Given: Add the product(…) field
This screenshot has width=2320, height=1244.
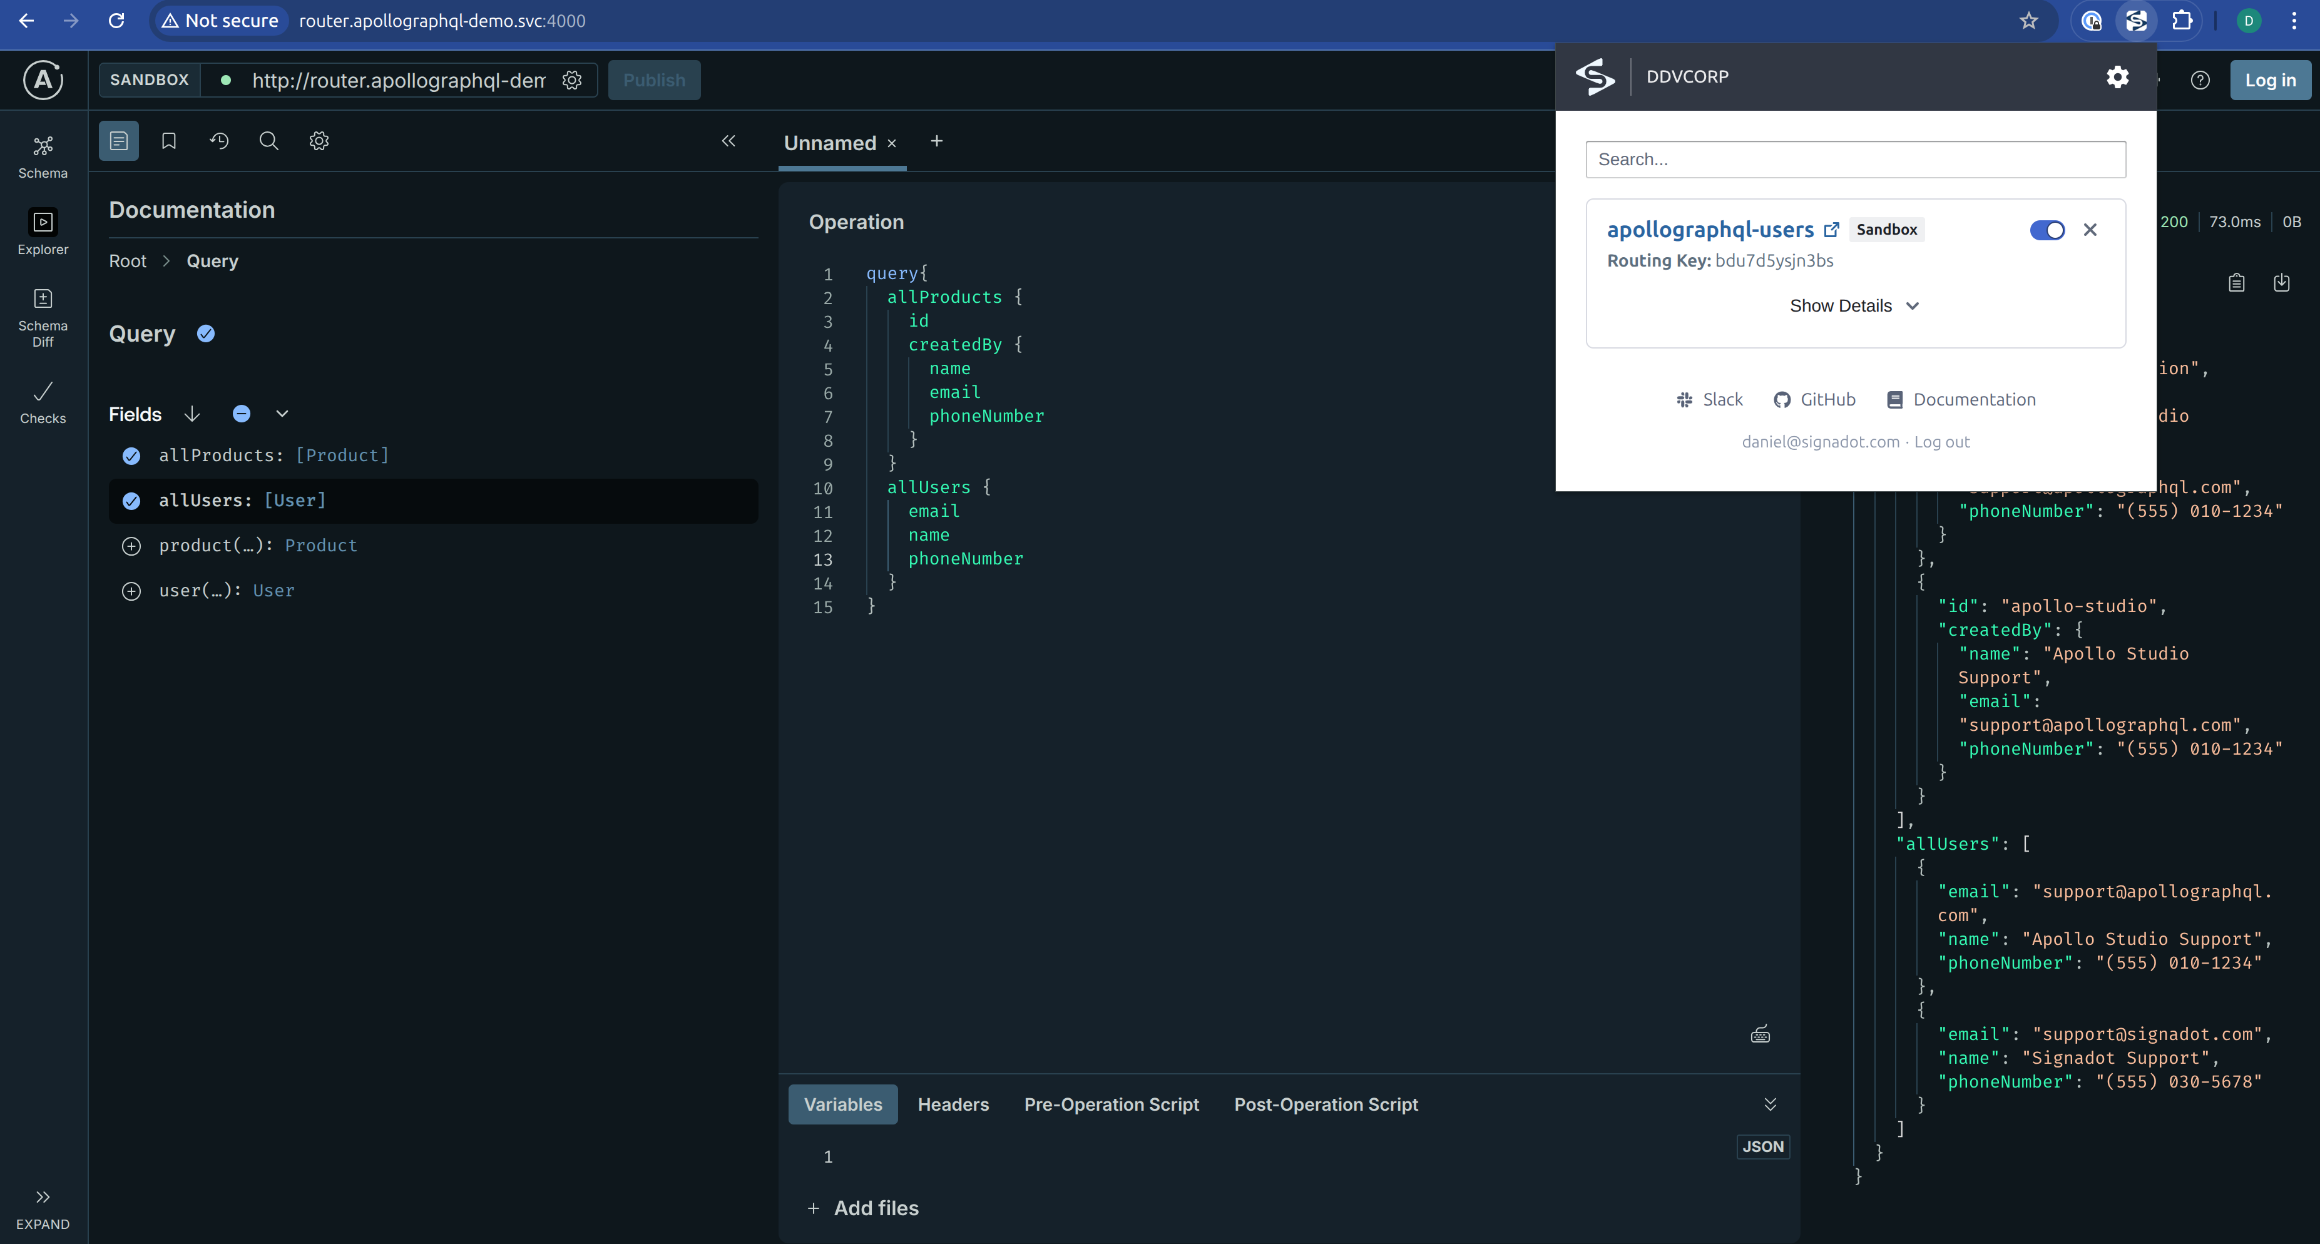Looking at the screenshot, I should (131, 546).
